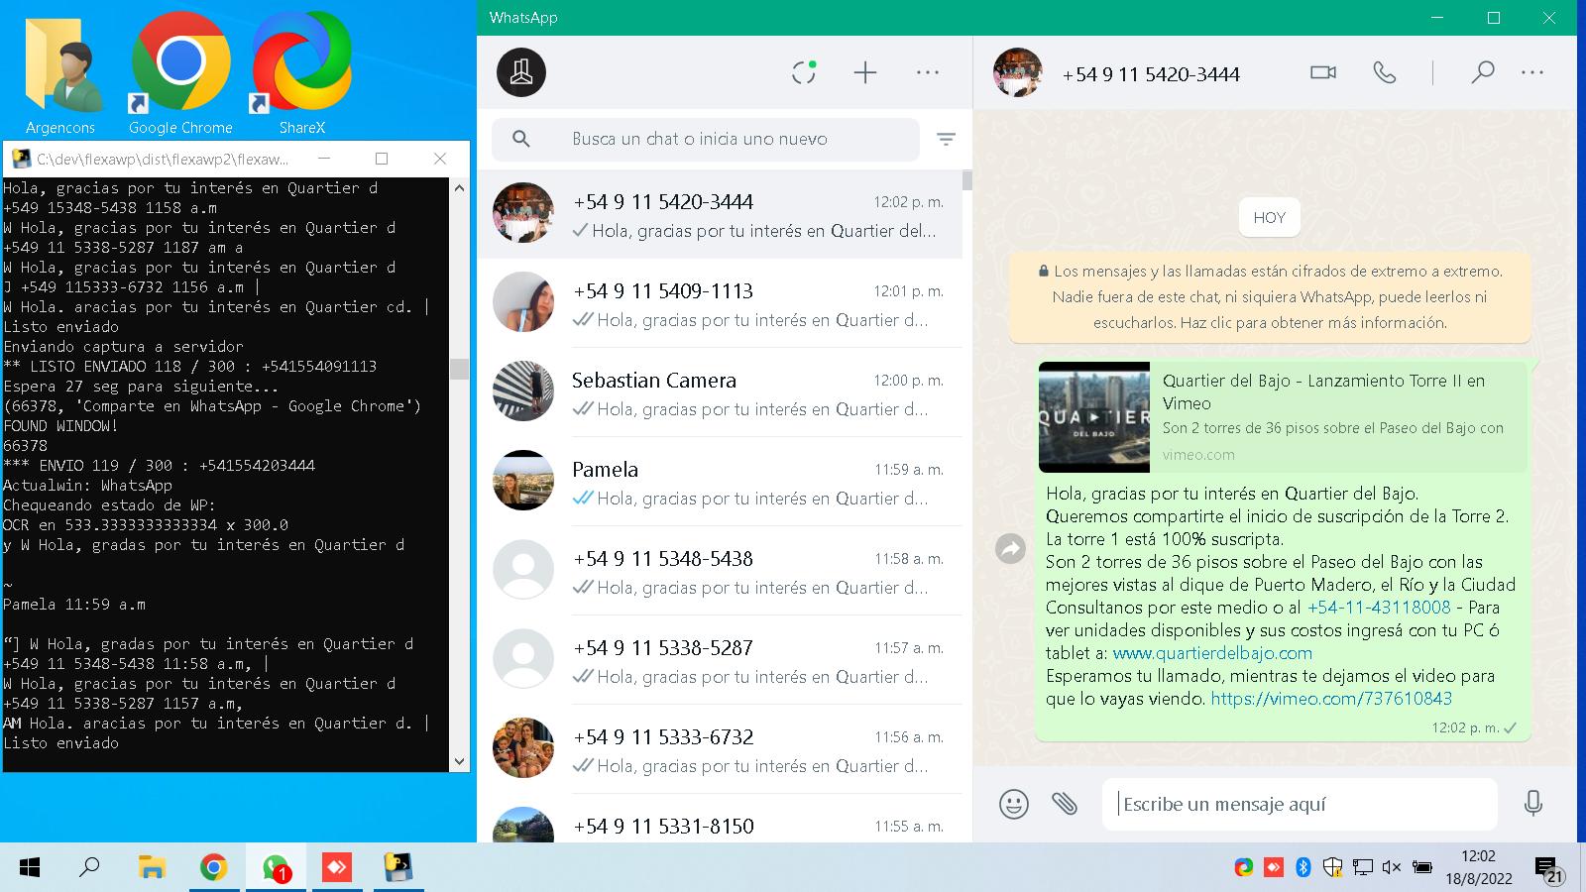Click Sebastian Camera's profile picture
The width and height of the screenshot is (1586, 892).
(x=523, y=391)
